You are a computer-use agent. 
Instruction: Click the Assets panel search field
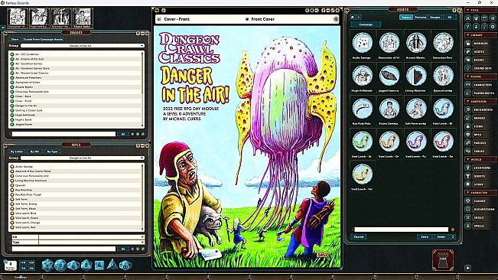coord(401,230)
